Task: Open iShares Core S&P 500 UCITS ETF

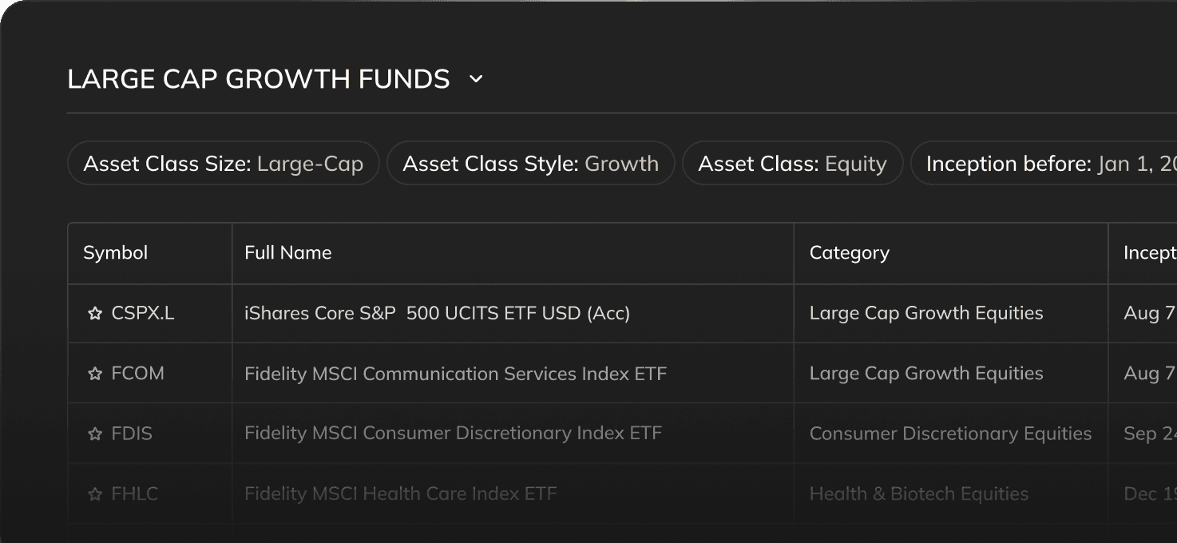Action: [437, 314]
